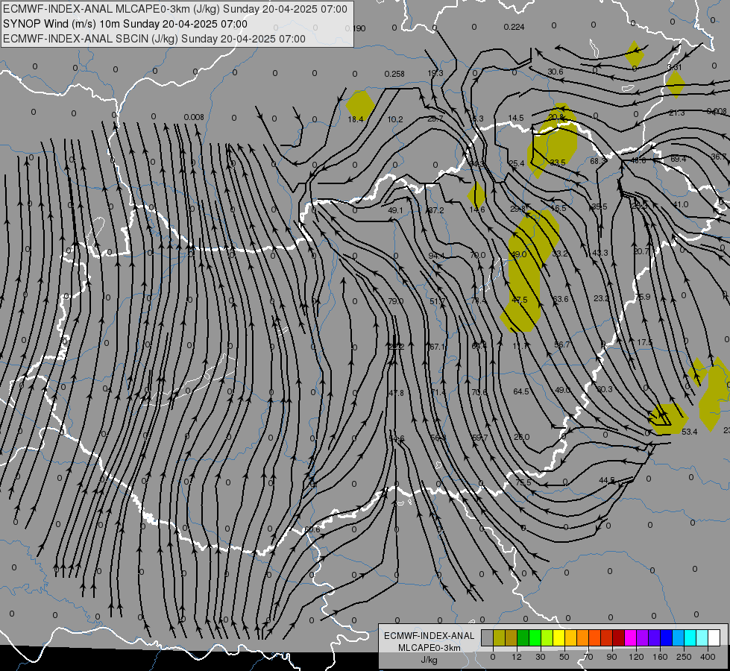Click legend scale label 12
Screen dimensions: 730x671
pos(516,657)
